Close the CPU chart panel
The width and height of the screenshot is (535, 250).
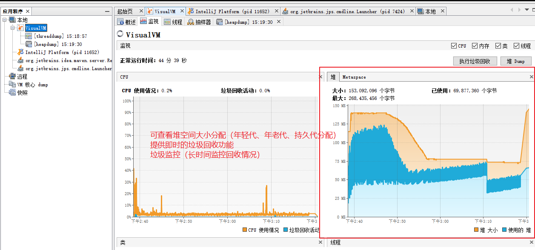click(320, 77)
